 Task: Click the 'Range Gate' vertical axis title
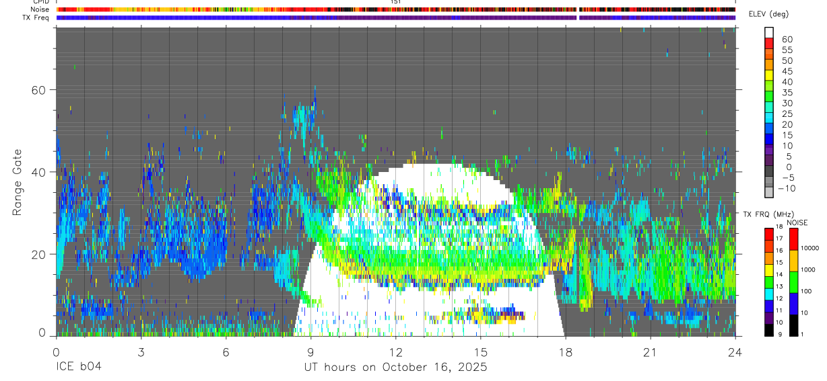tap(18, 183)
